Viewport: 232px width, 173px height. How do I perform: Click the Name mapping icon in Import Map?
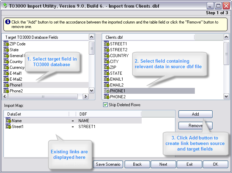click(8, 120)
